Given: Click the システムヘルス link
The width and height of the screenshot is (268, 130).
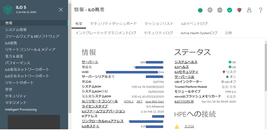Looking at the screenshot, I should point(186,62).
